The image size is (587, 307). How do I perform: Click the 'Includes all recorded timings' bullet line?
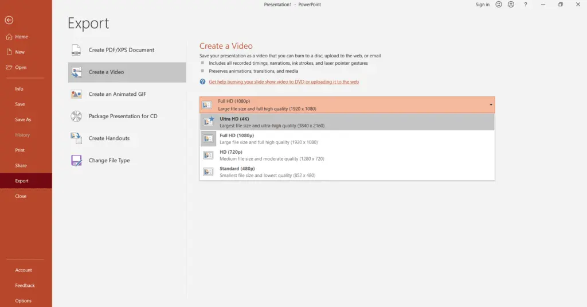(x=288, y=63)
